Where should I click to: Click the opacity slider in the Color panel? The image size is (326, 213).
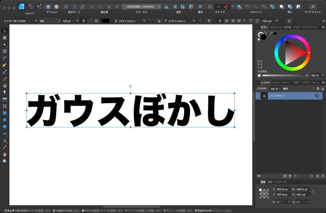[284, 75]
